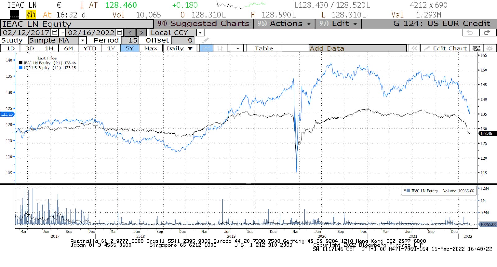Open the start date calendar picker
This screenshot has height=267, width=497.
click(x=55, y=33)
